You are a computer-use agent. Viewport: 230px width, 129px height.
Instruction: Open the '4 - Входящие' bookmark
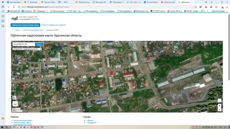(41, 11)
